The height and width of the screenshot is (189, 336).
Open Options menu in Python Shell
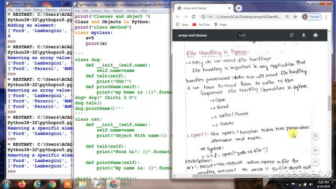pos(51,10)
